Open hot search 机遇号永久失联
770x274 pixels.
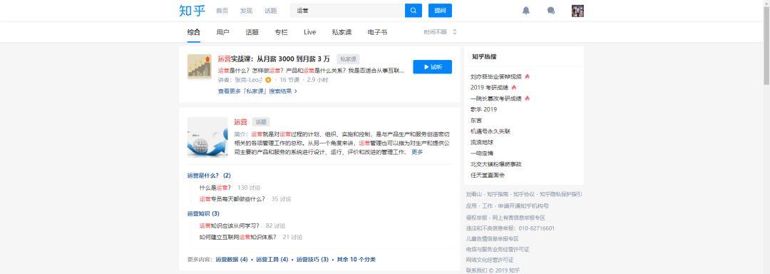(490, 131)
